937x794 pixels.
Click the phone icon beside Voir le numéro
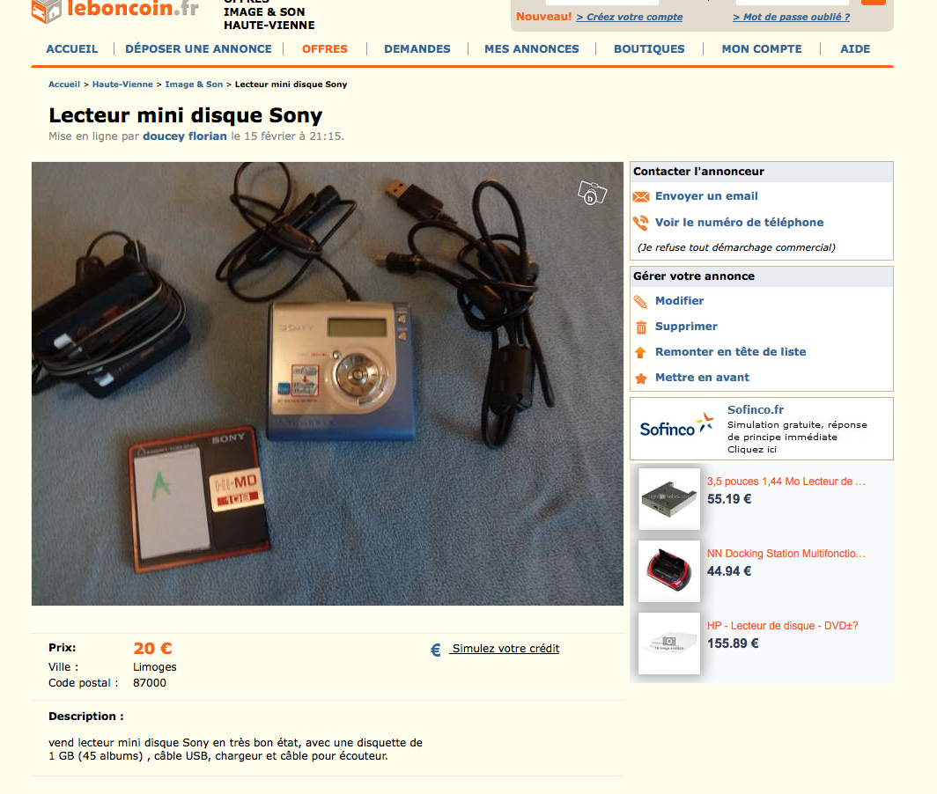640,223
